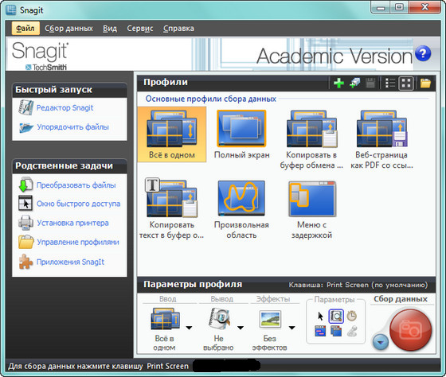Click the Упорядочить файлы folder icon
Screen dimensions: 446x377
pos(26,127)
